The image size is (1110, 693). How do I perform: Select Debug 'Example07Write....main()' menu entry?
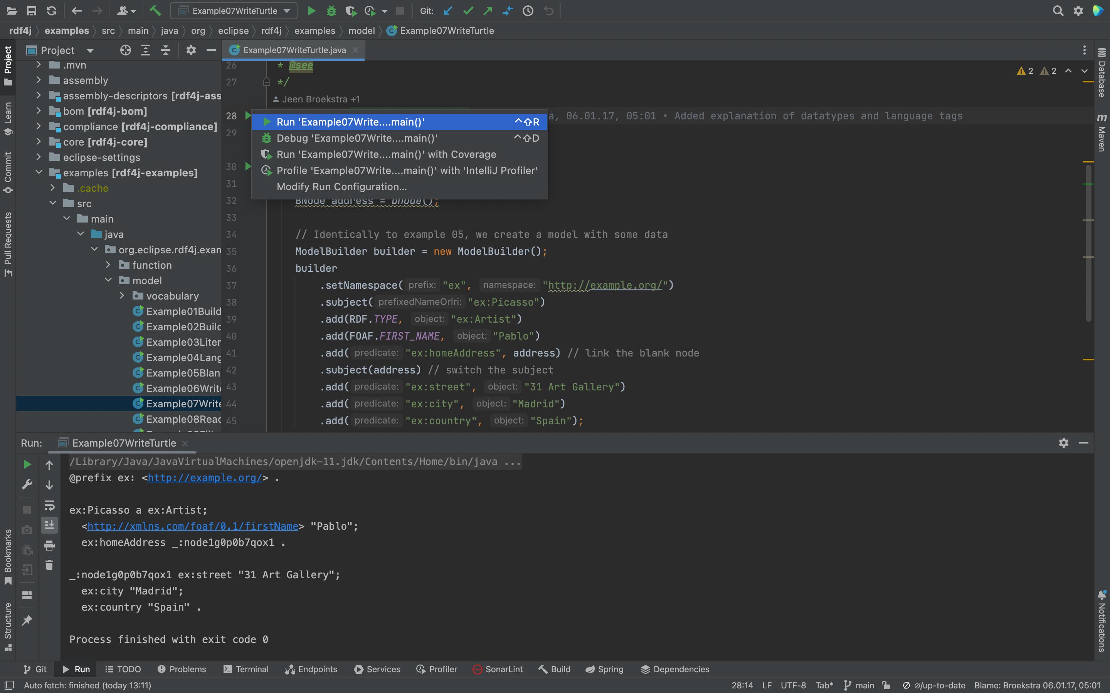point(357,138)
